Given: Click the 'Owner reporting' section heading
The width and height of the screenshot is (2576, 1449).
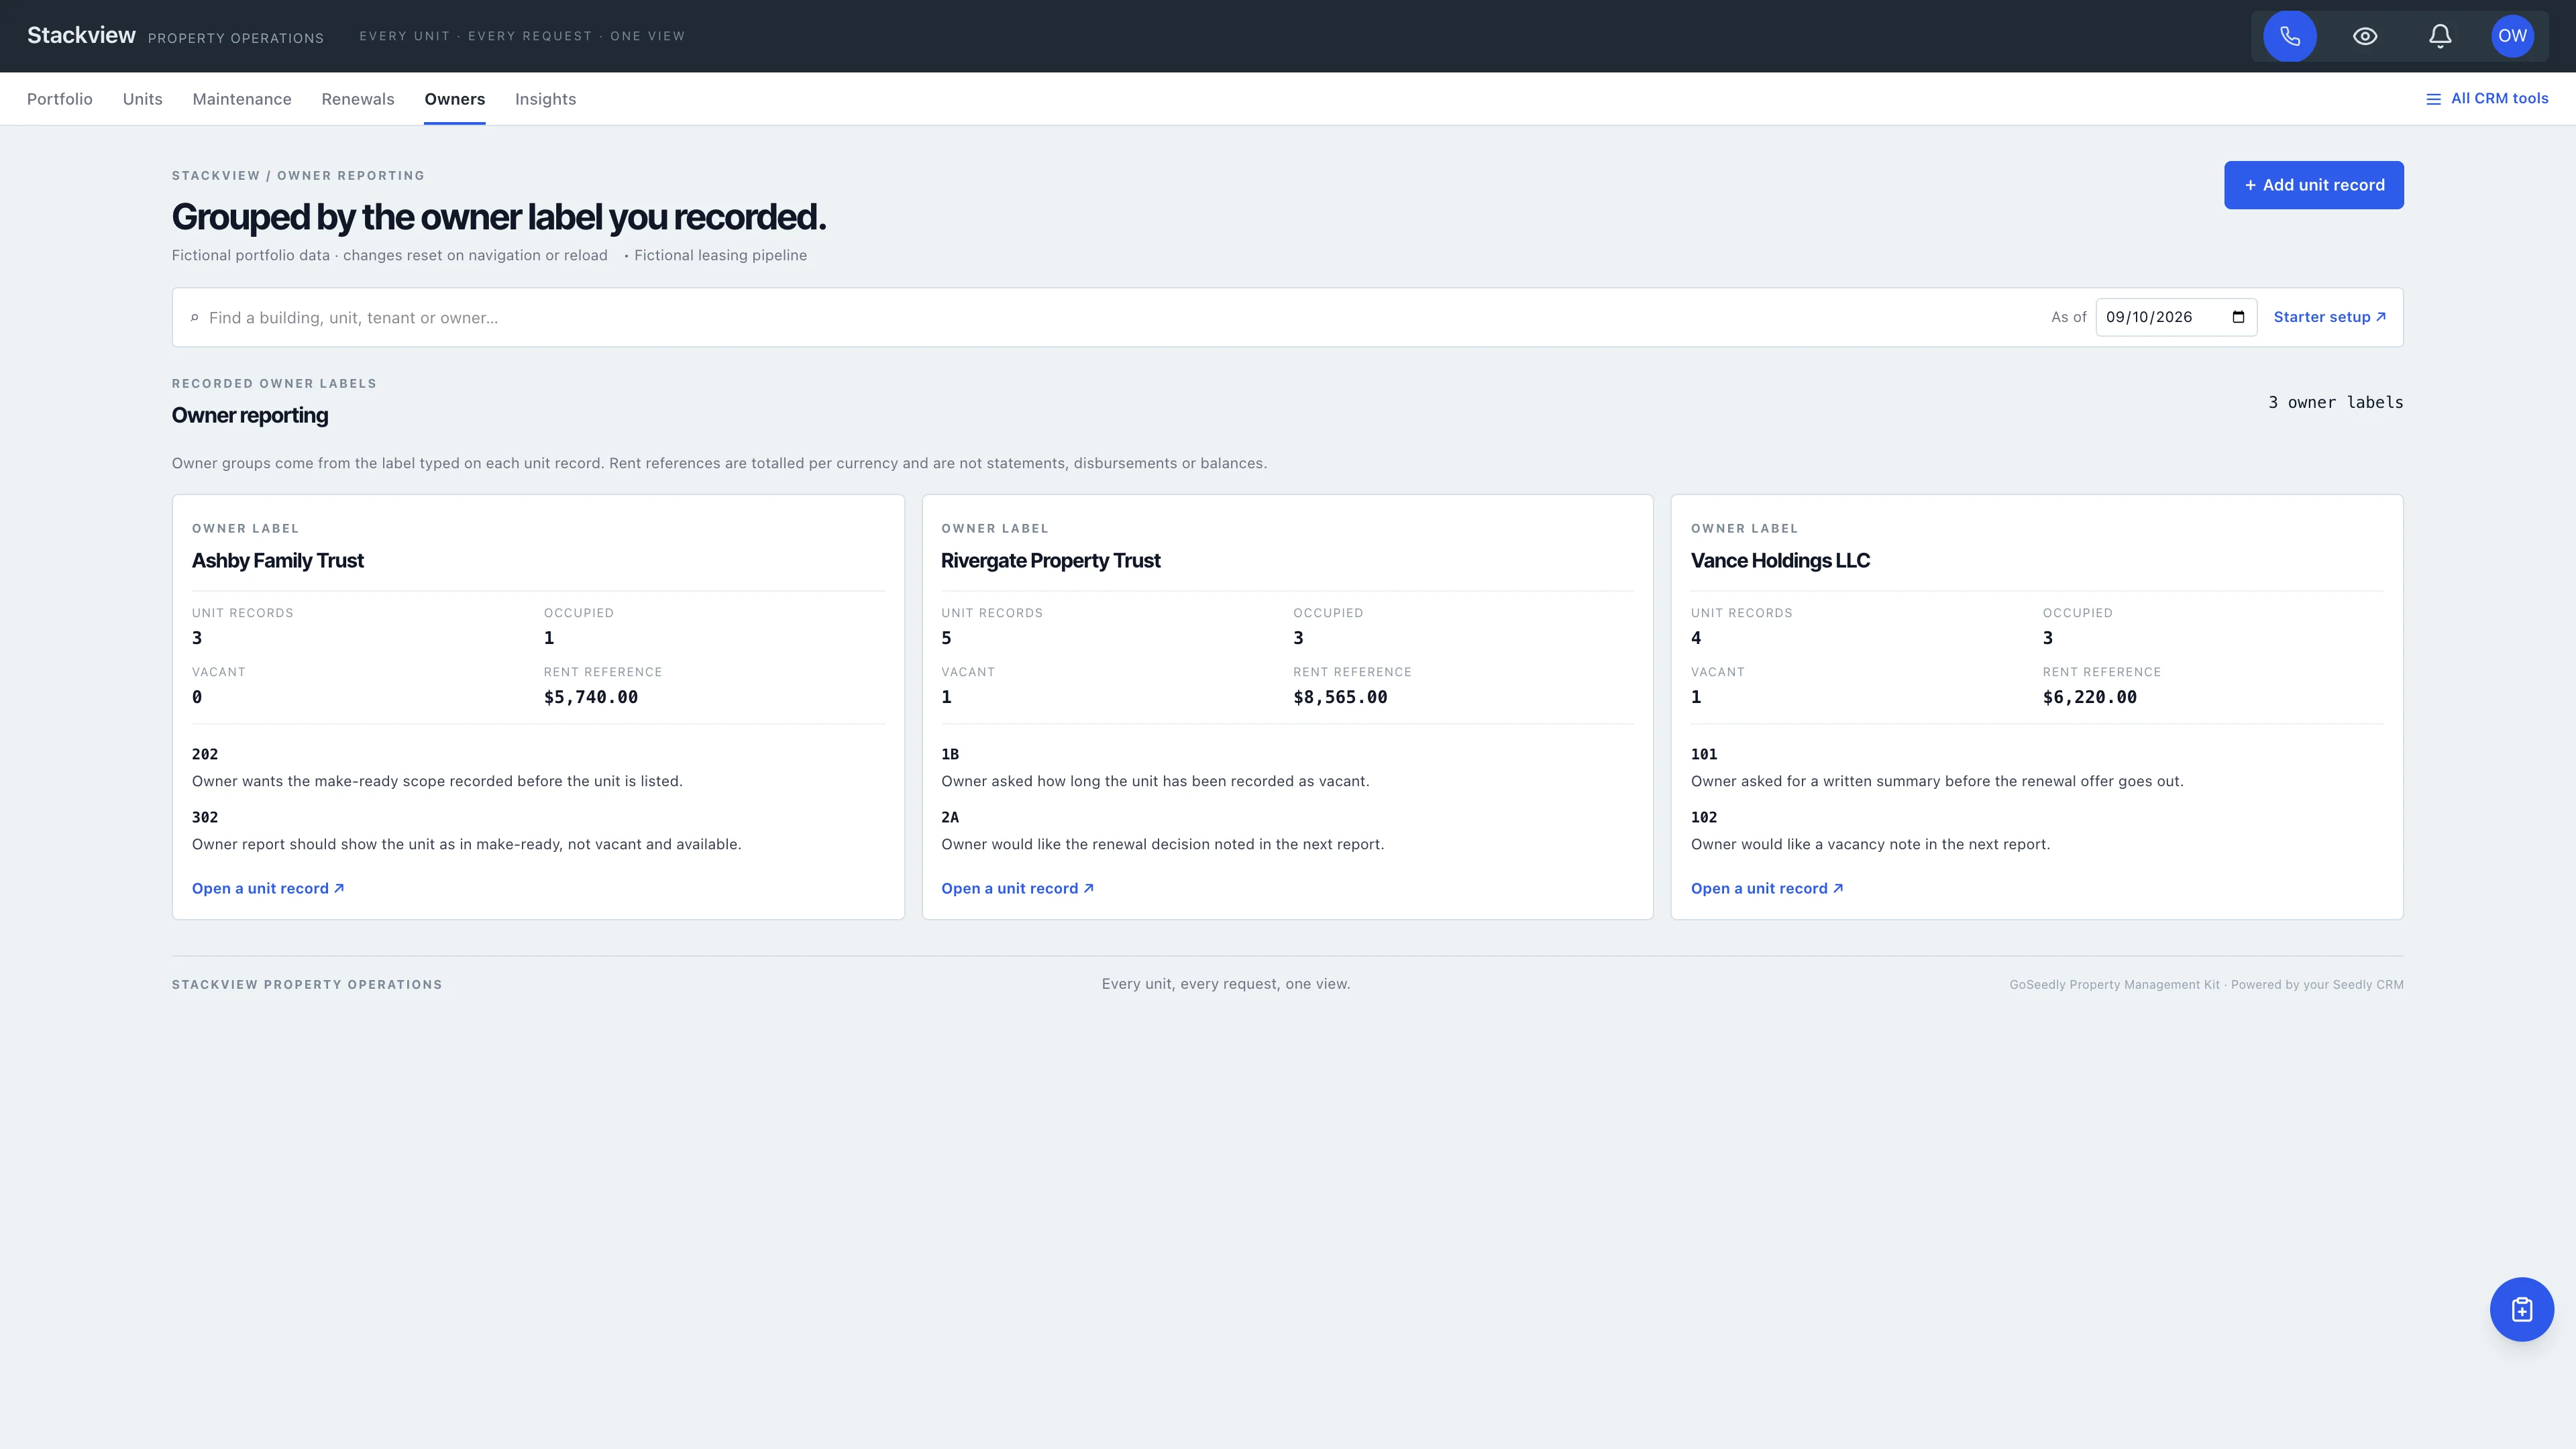Looking at the screenshot, I should point(250,415).
